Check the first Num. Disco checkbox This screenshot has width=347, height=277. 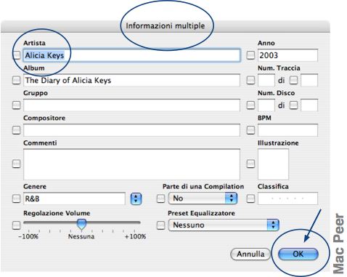250,105
